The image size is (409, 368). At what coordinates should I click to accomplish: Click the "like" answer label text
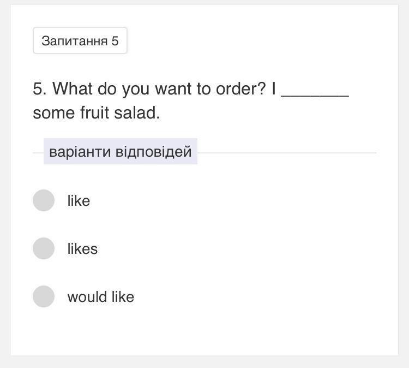pyautogui.click(x=79, y=201)
